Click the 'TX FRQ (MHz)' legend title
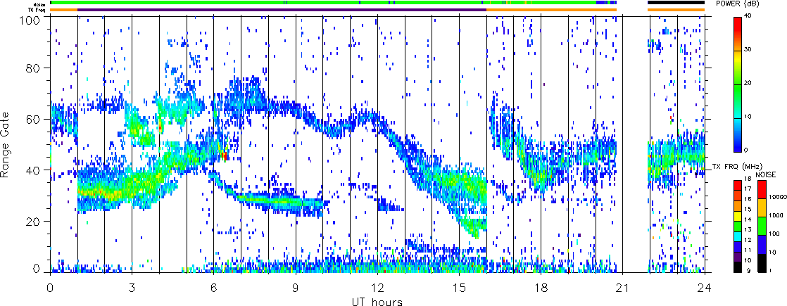This screenshot has height=306, width=787. click(x=737, y=167)
